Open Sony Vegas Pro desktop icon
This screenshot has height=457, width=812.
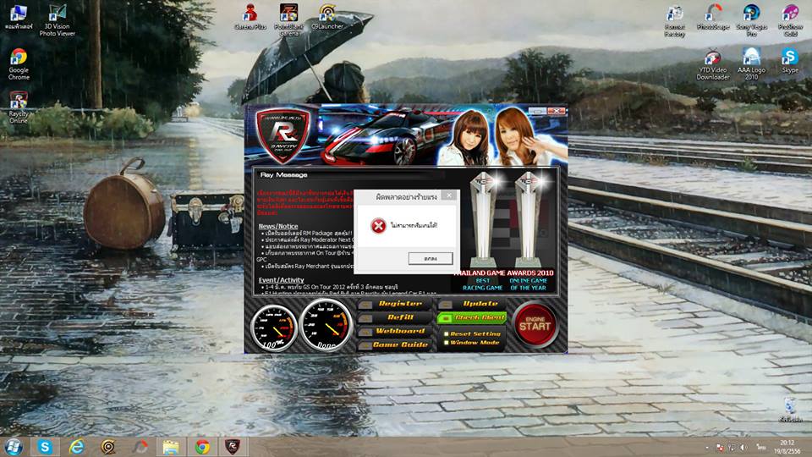[751, 20]
